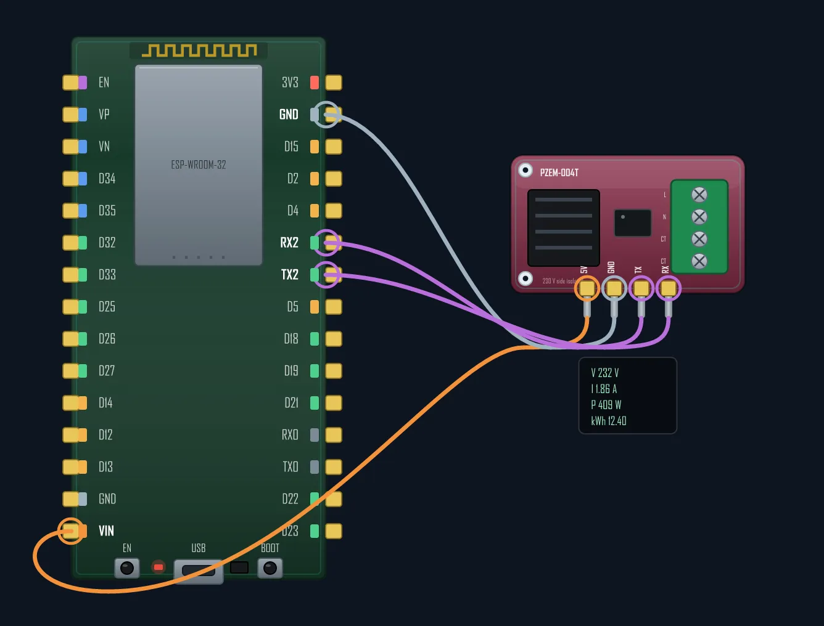Click the V 232 V reading
Viewport: 824px width, 626px height.
(x=605, y=373)
